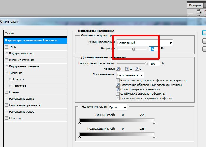Click the Непрозрачность заливки value field
This screenshot has width=206, height=147.
154,63
